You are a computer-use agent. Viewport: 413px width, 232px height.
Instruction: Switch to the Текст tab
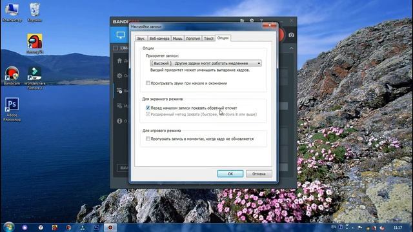click(x=208, y=39)
